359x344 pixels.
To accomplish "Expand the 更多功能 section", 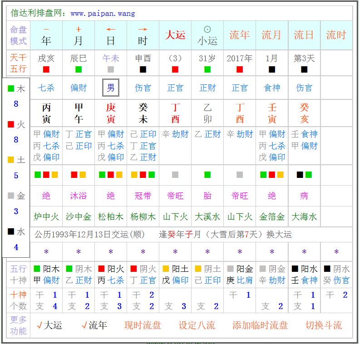I will (19, 325).
